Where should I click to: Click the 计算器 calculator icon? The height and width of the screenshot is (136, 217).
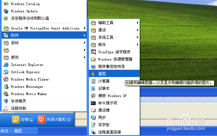coord(93,81)
